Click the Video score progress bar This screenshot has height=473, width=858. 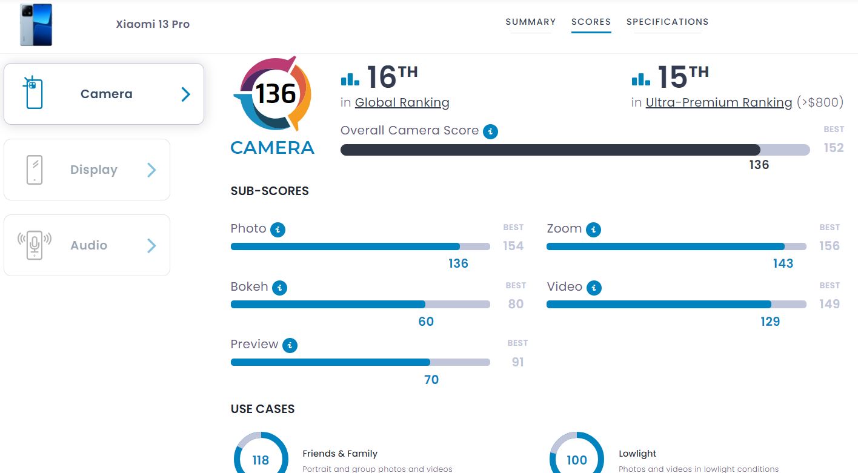676,305
